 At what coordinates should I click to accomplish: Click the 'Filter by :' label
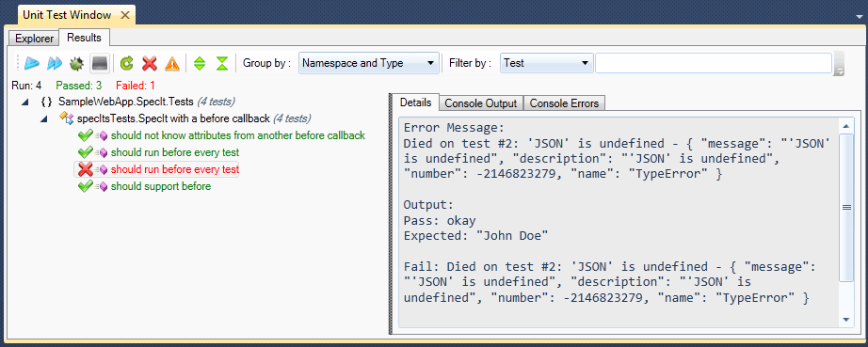tap(471, 64)
